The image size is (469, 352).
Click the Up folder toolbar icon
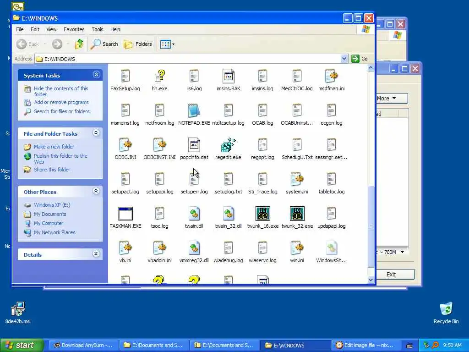79,44
